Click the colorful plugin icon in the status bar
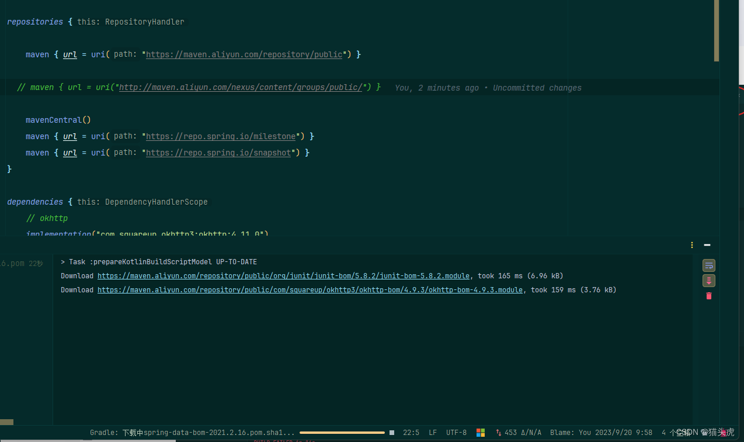Screen dimensions: 744x442 [481, 432]
